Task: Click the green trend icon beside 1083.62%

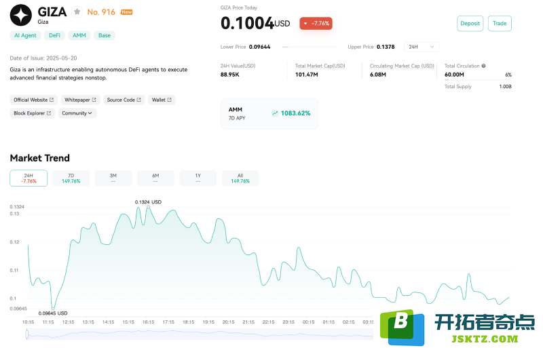Action: (x=275, y=113)
